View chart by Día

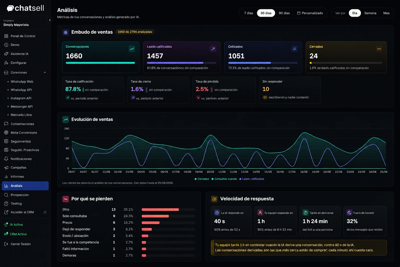[355, 13]
